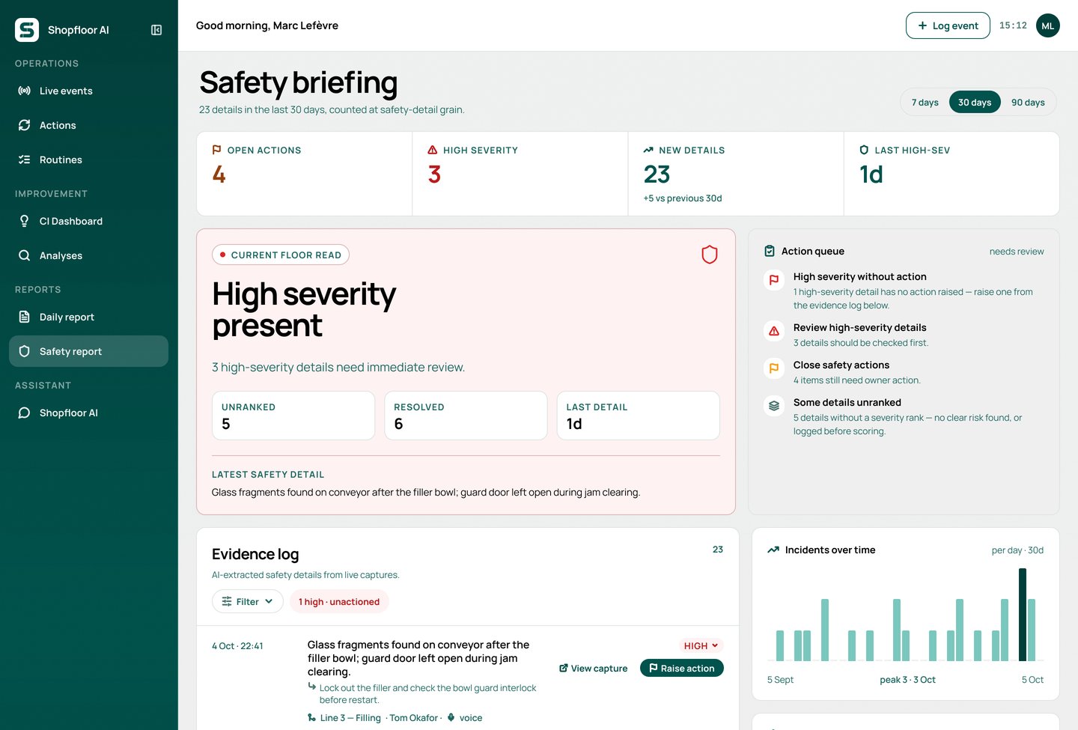Click the flag icon beside Close safety actions

point(774,368)
